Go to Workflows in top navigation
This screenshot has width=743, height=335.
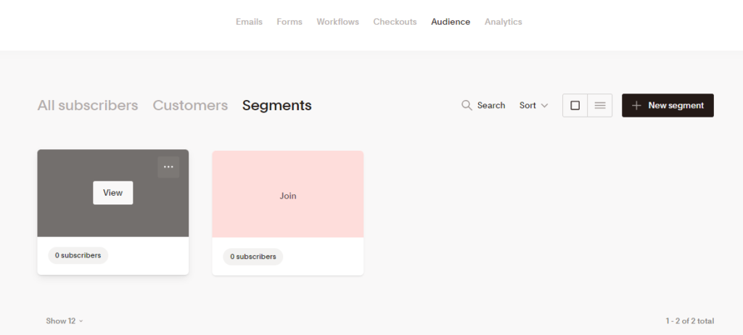(338, 22)
